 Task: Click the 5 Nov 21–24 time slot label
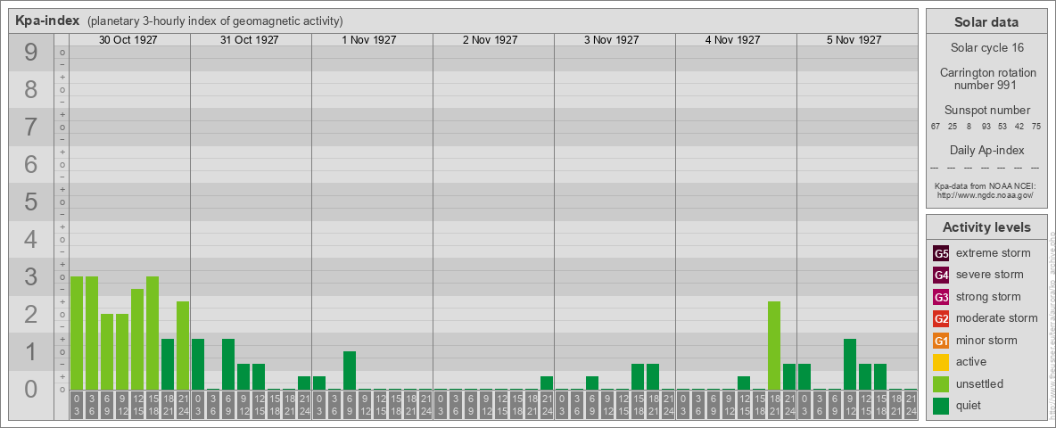[910, 406]
